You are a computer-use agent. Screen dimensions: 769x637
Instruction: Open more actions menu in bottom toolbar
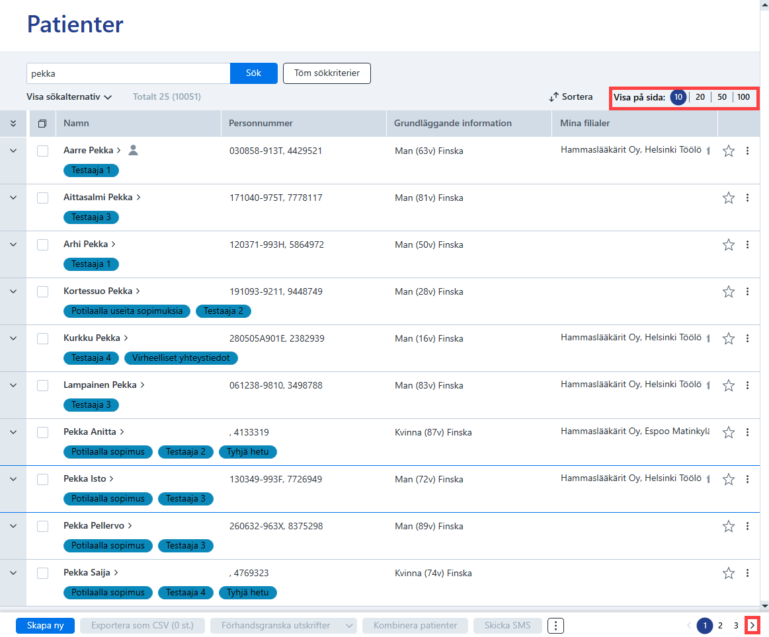555,626
